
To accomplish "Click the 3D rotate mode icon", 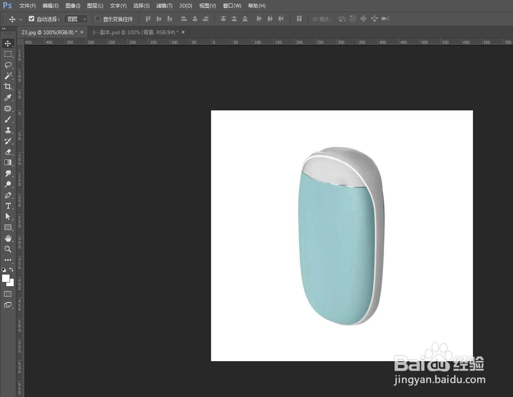I will (x=342, y=19).
